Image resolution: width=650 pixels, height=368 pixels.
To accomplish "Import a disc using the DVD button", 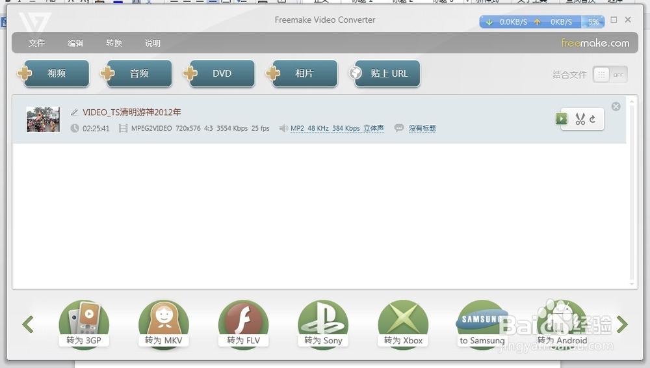I will coord(222,73).
